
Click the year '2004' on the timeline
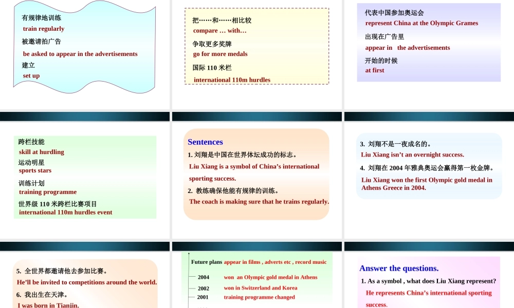tap(203, 277)
